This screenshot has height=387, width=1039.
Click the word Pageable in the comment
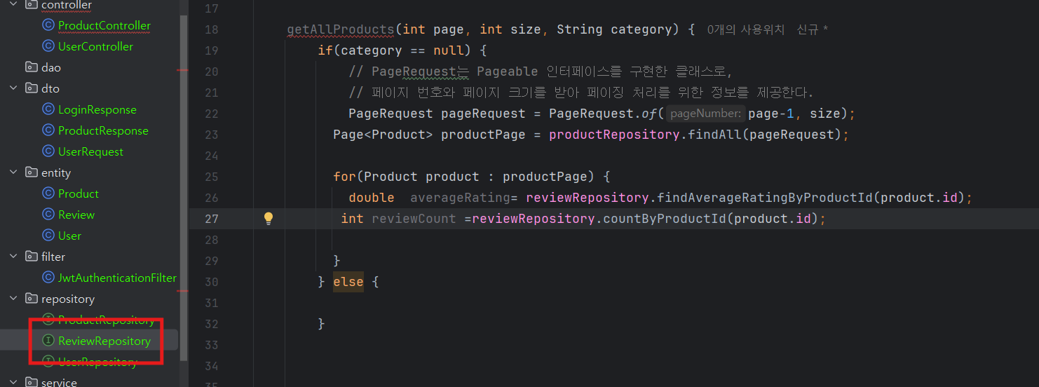(x=508, y=72)
